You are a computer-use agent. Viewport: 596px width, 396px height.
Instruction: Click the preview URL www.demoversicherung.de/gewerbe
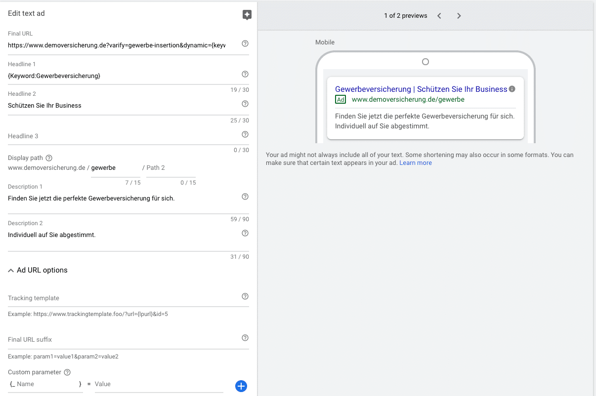(408, 100)
